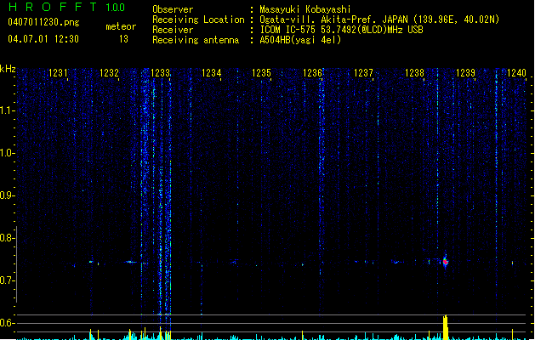This screenshot has height=340, width=535.
Task: Click the 1.0 kHz frequency axis label
Action: click(x=7, y=153)
